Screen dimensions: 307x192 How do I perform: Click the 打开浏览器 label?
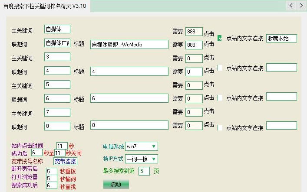click(x=24, y=177)
